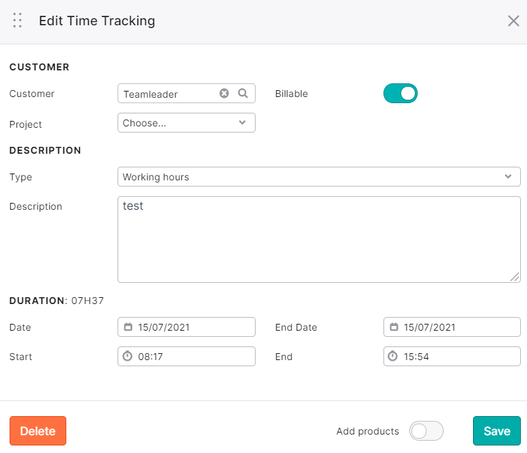This screenshot has height=453, width=527.
Task: Click the calendar icon in End Date field
Action: [394, 327]
